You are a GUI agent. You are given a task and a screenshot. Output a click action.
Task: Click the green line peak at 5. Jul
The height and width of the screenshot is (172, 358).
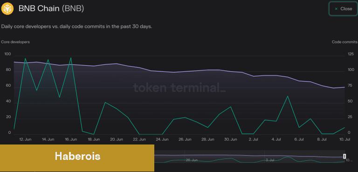tap(288, 96)
